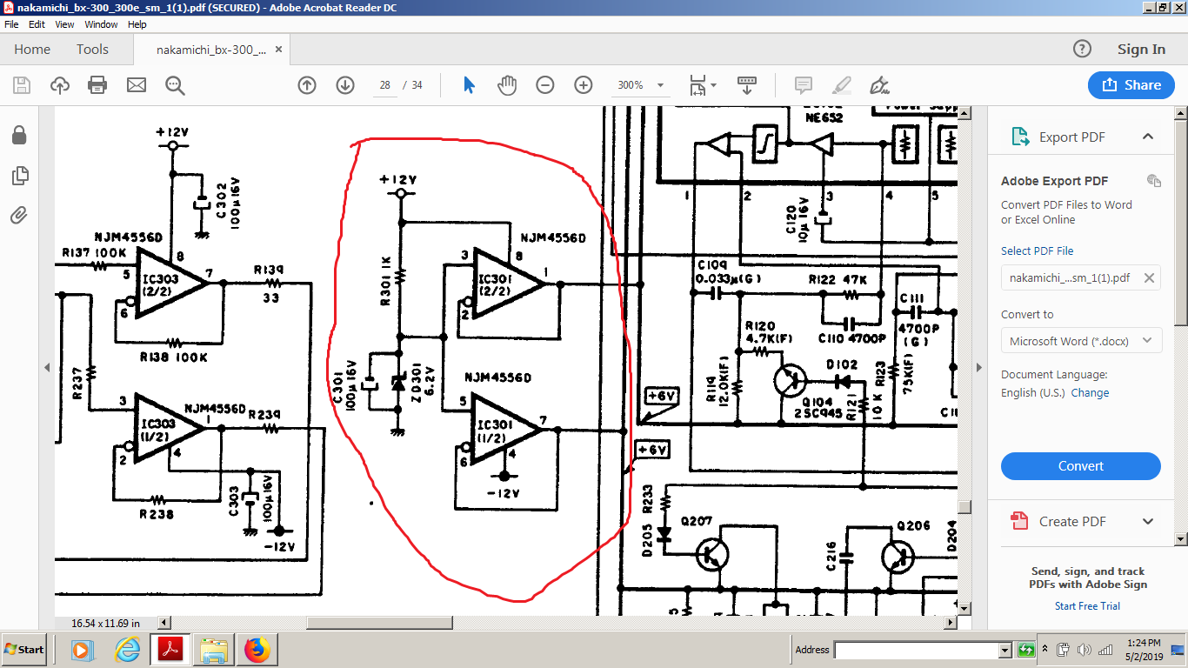This screenshot has height=668, width=1188.
Task: Click the Save file icon
Action: pyautogui.click(x=22, y=85)
